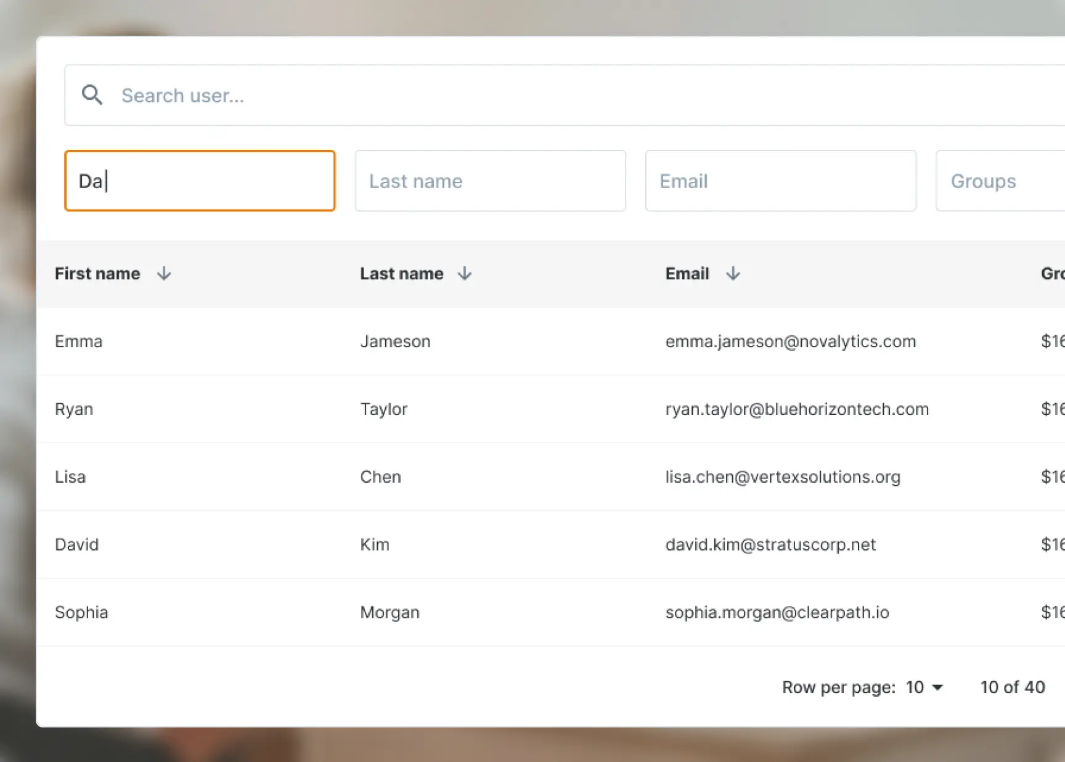
Task: Click the '10 of 40' pagination label
Action: 1012,687
